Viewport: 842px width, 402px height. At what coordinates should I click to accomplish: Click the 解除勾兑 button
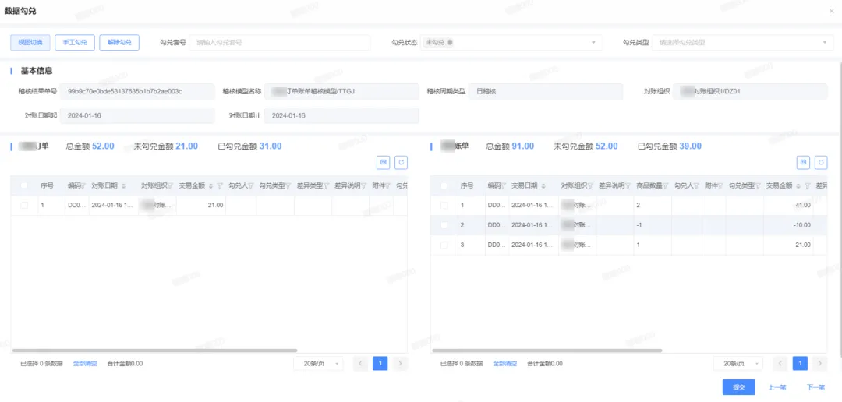pos(119,42)
